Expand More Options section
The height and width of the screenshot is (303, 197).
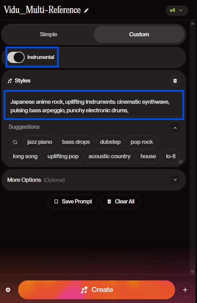coord(175,180)
